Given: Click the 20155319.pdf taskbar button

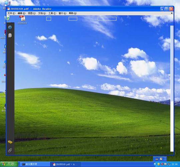Looking at the screenshot, I should tap(65, 164).
